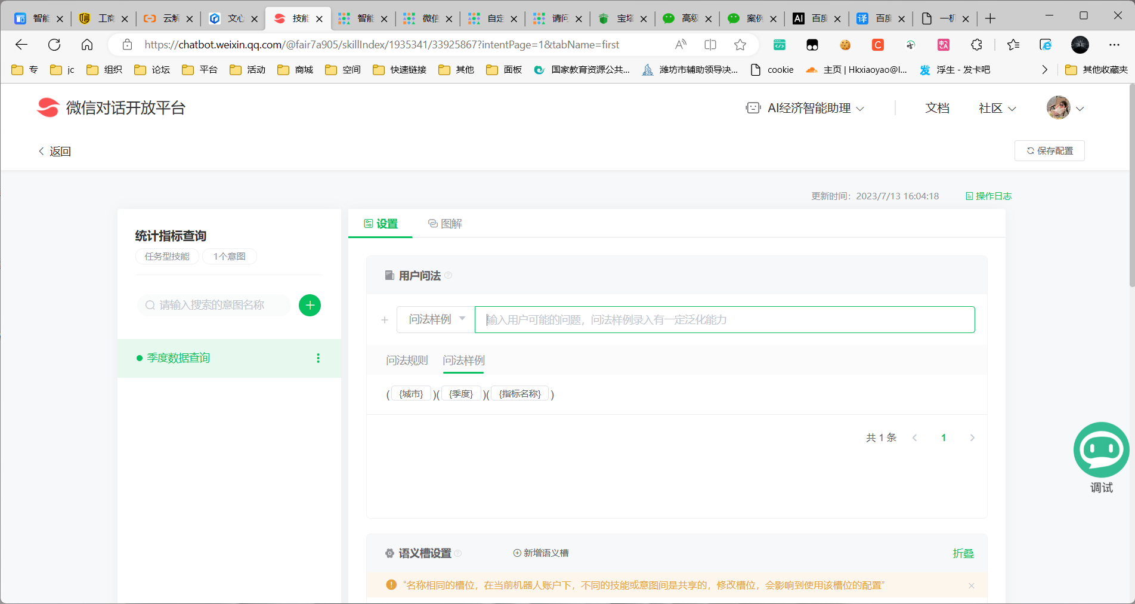Switch to the 文心 browser tab
This screenshot has height=604, width=1135.
click(x=233, y=19)
